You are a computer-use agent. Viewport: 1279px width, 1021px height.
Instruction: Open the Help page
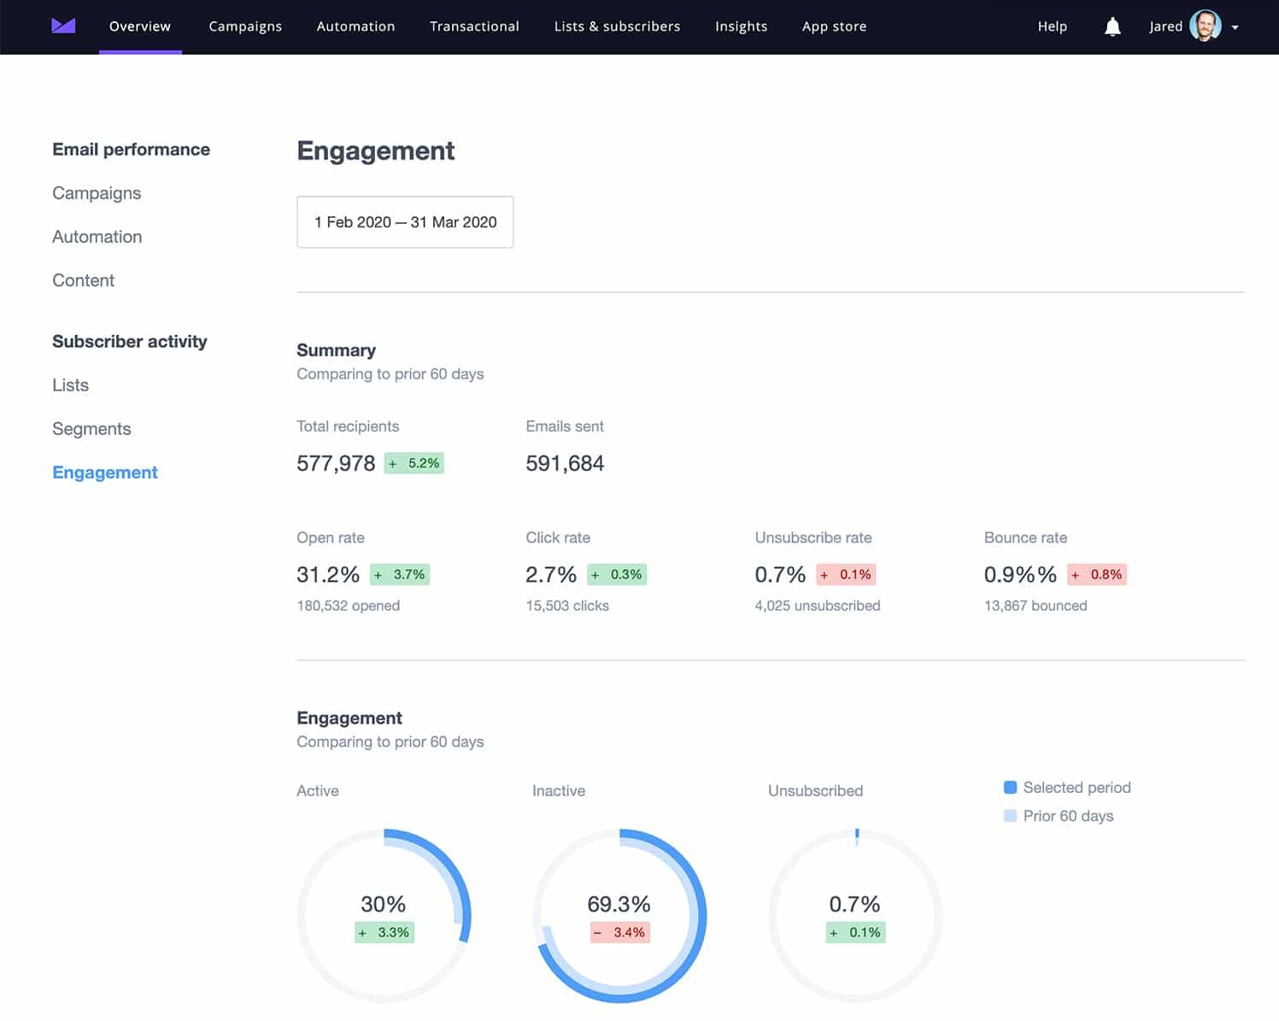click(1052, 26)
